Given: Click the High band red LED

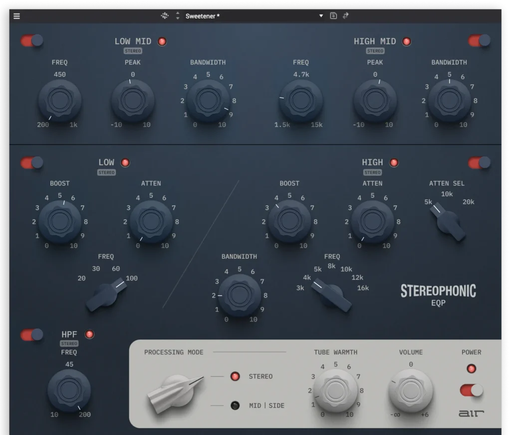Looking at the screenshot, I should coord(394,162).
